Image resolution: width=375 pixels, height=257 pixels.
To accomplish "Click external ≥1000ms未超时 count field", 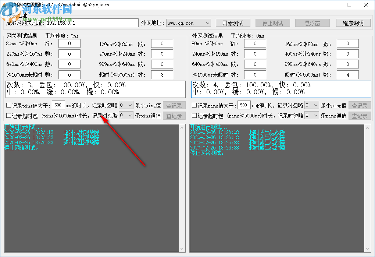I will coord(255,75).
